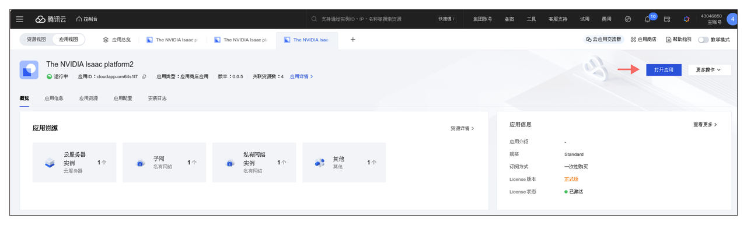Screen dimensions: 747x225
Task: Open 资源详情 resource details link
Action: coord(462,128)
